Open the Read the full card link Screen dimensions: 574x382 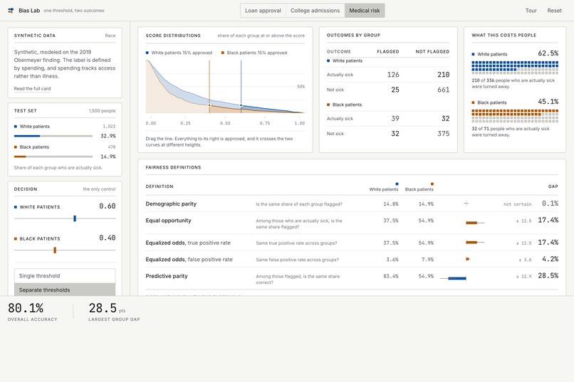coord(32,88)
